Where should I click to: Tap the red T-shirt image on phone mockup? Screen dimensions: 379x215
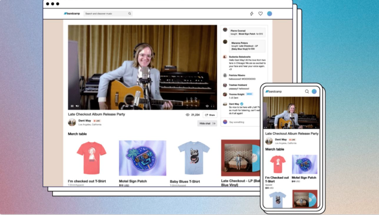pyautogui.click(x=278, y=164)
